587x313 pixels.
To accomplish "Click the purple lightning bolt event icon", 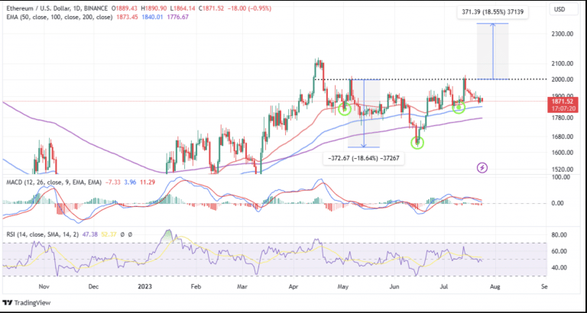I will tap(482, 166).
